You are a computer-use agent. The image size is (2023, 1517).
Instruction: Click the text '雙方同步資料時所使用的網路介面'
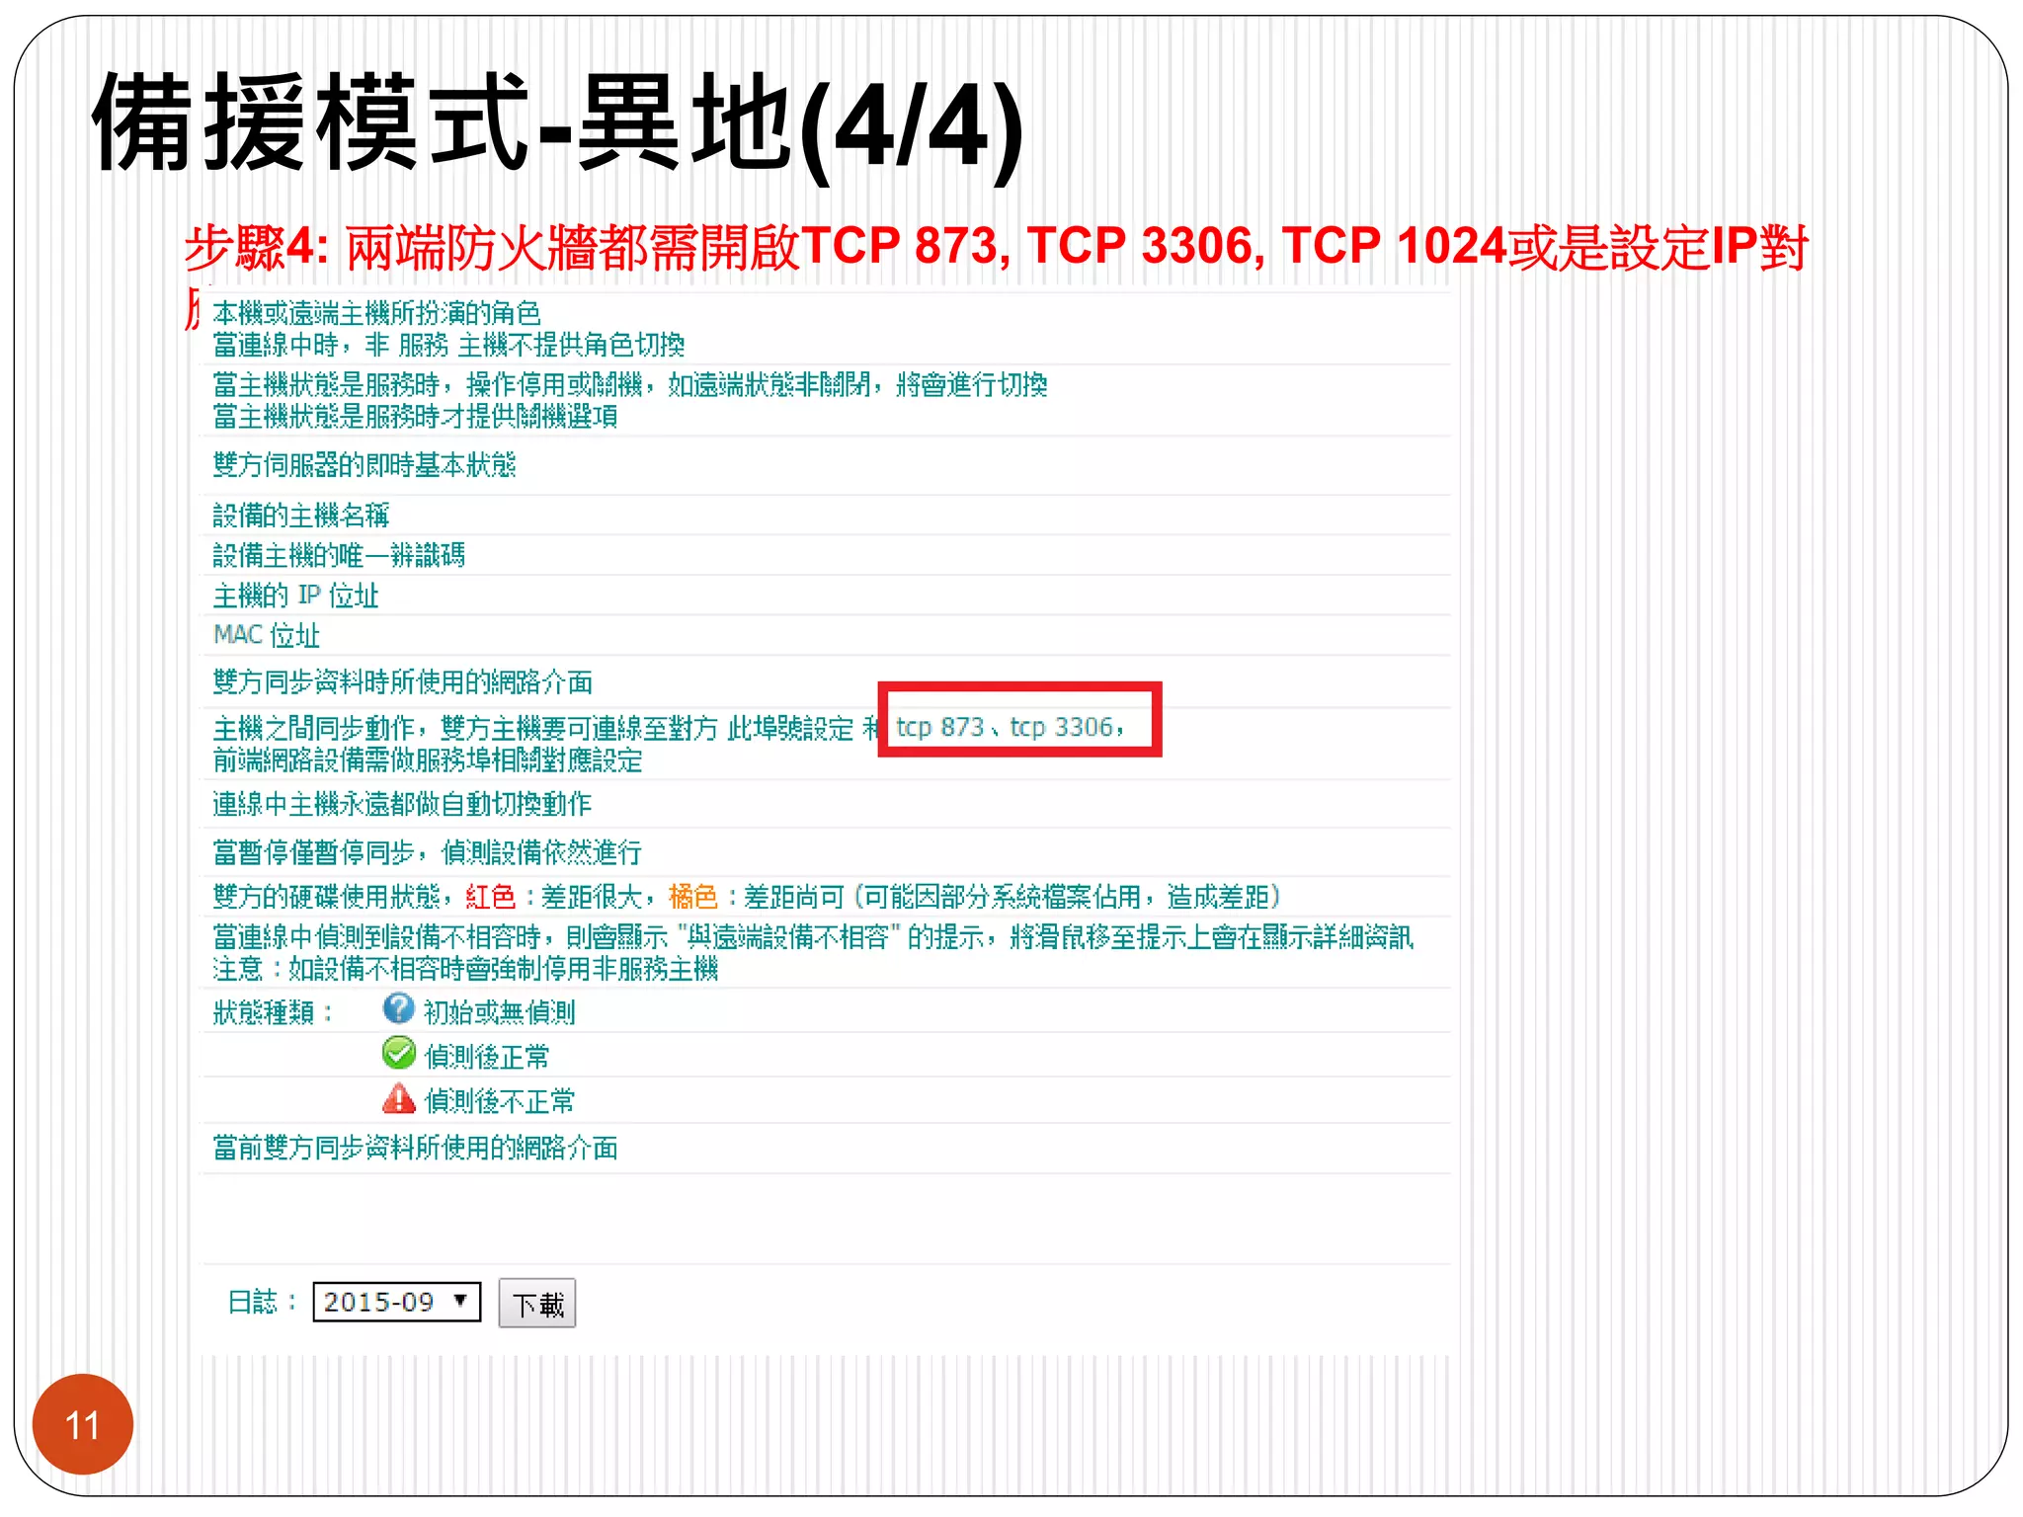(403, 682)
